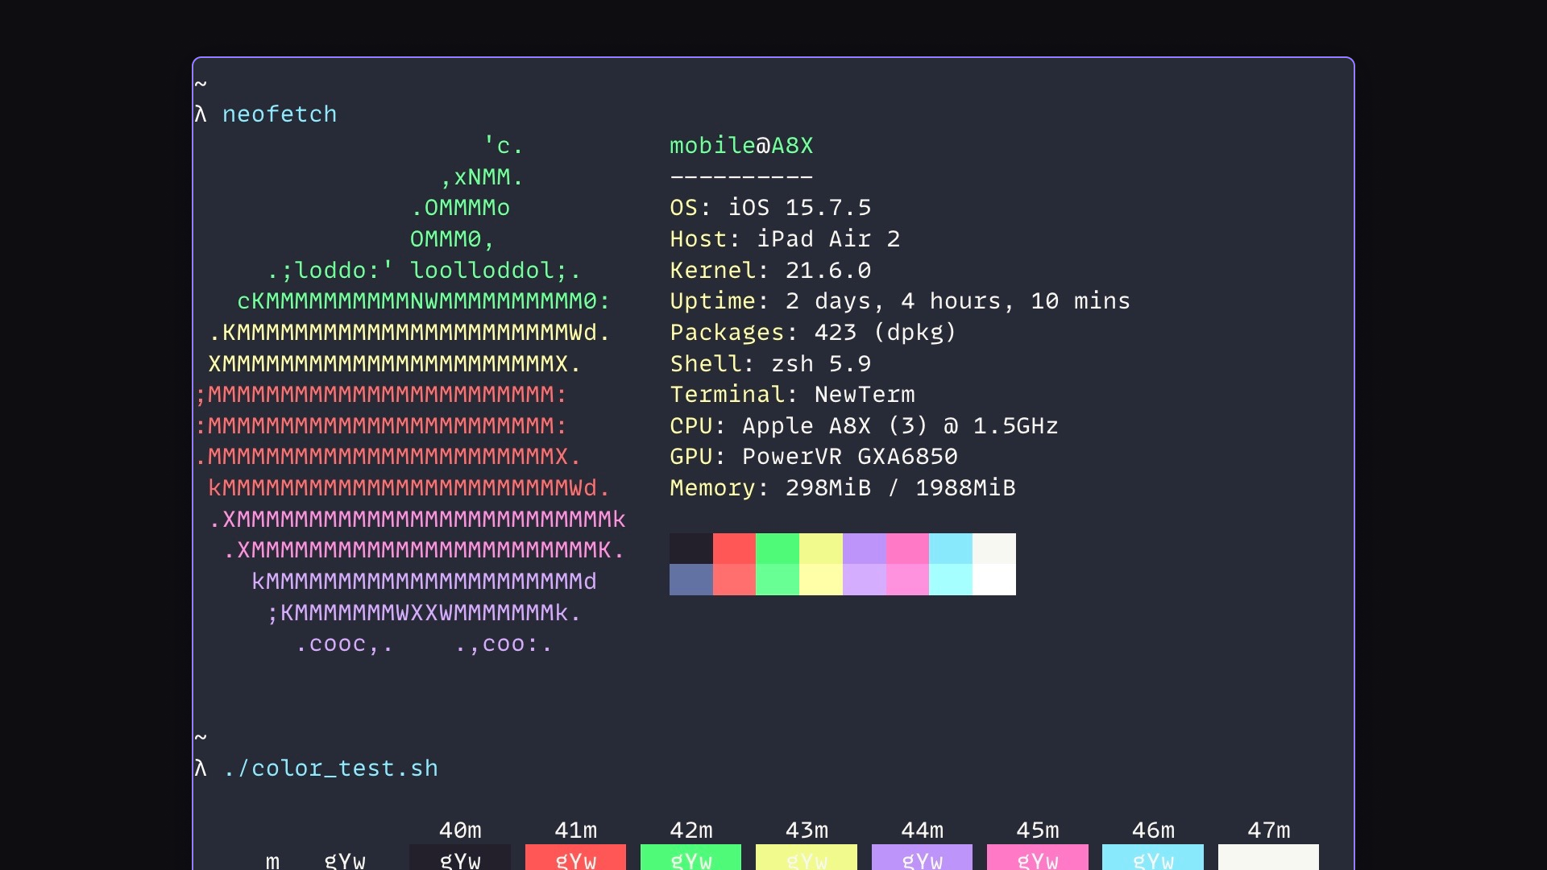Click the mobile@A8X hostname title
Image resolution: width=1547 pixels, height=870 pixels.
(741, 146)
